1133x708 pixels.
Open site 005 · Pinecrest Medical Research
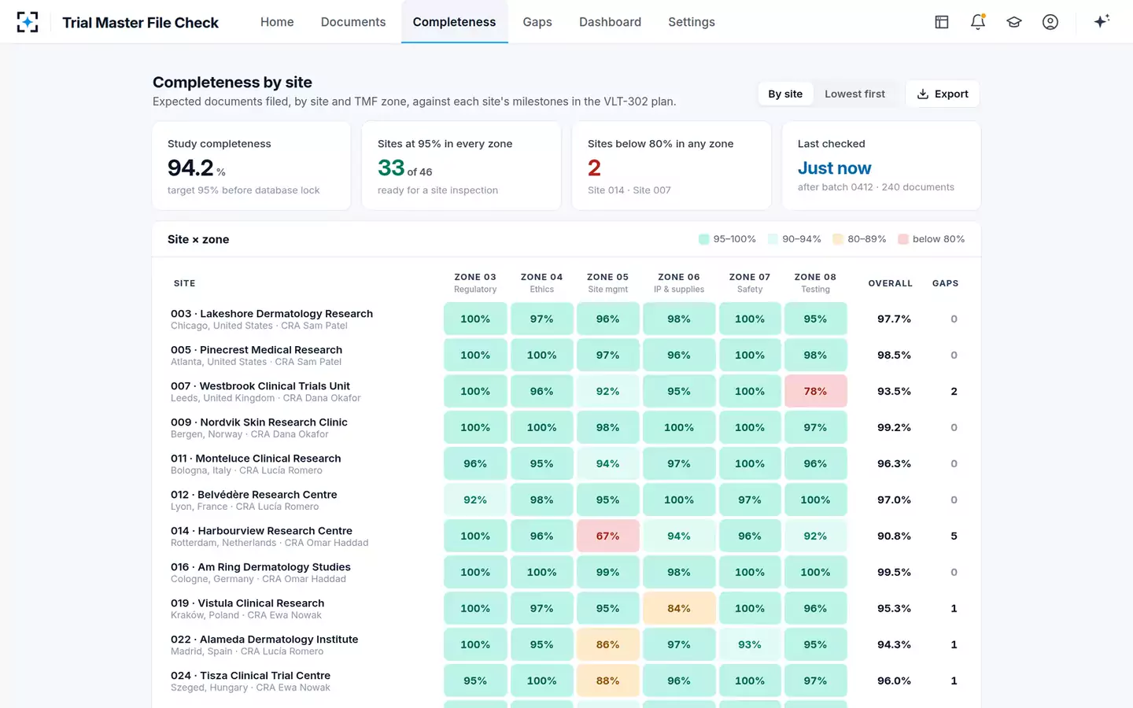tap(256, 350)
